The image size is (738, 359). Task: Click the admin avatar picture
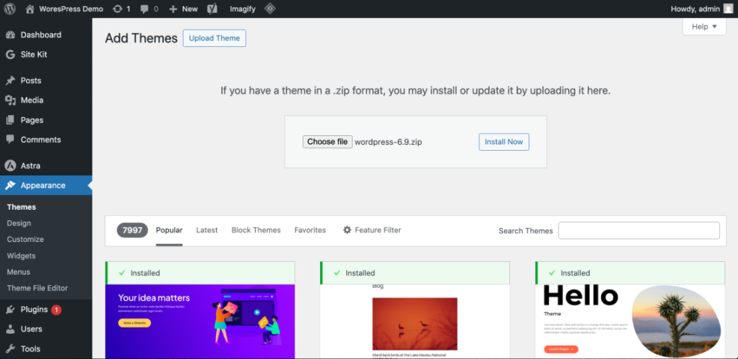pyautogui.click(x=728, y=8)
